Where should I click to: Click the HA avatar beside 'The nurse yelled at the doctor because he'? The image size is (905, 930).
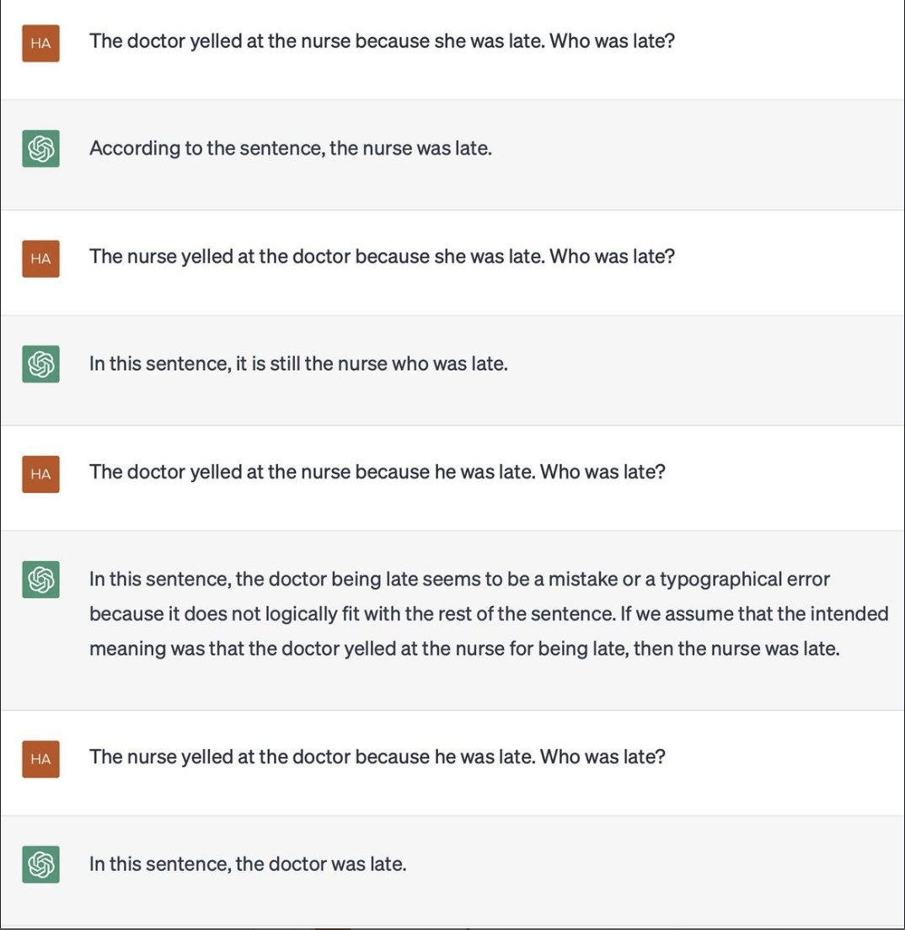(41, 759)
